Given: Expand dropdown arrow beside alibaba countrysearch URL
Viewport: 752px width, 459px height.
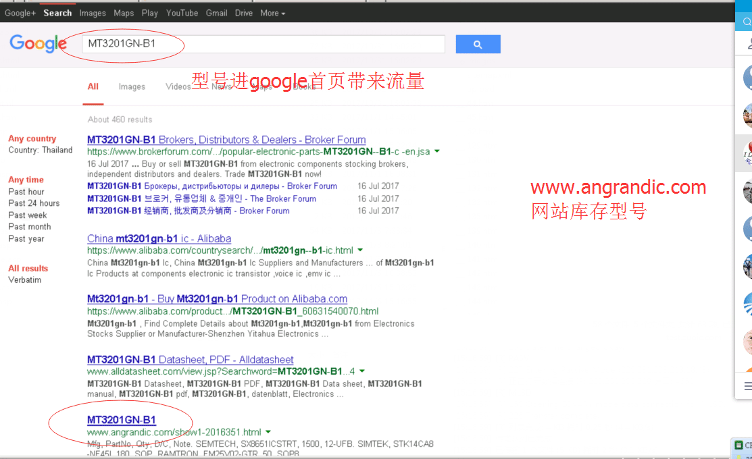Looking at the screenshot, I should point(360,250).
